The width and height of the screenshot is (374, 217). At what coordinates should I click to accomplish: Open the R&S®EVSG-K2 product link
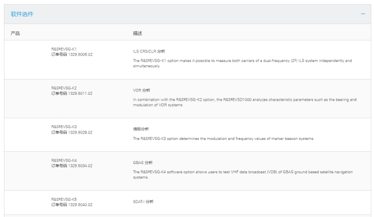[64, 88]
